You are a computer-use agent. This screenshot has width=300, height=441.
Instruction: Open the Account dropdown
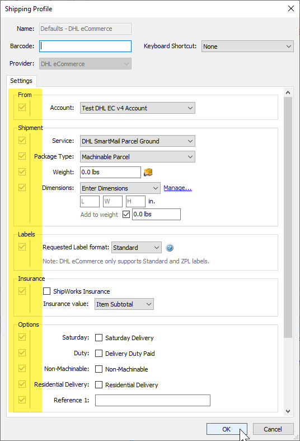click(x=138, y=108)
